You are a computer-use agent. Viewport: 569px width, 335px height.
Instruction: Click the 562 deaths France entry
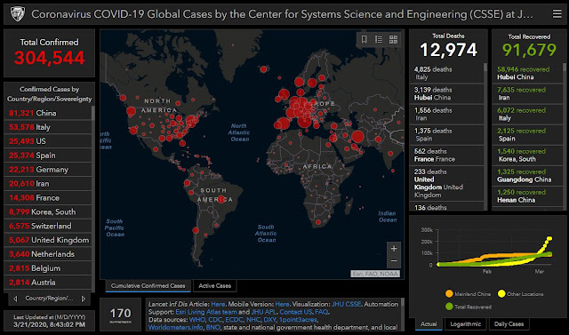tap(446, 156)
